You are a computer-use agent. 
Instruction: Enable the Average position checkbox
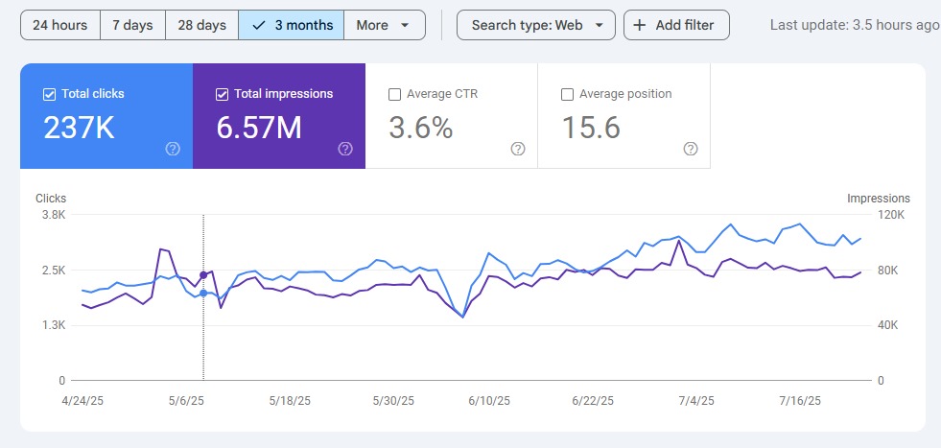tap(567, 94)
